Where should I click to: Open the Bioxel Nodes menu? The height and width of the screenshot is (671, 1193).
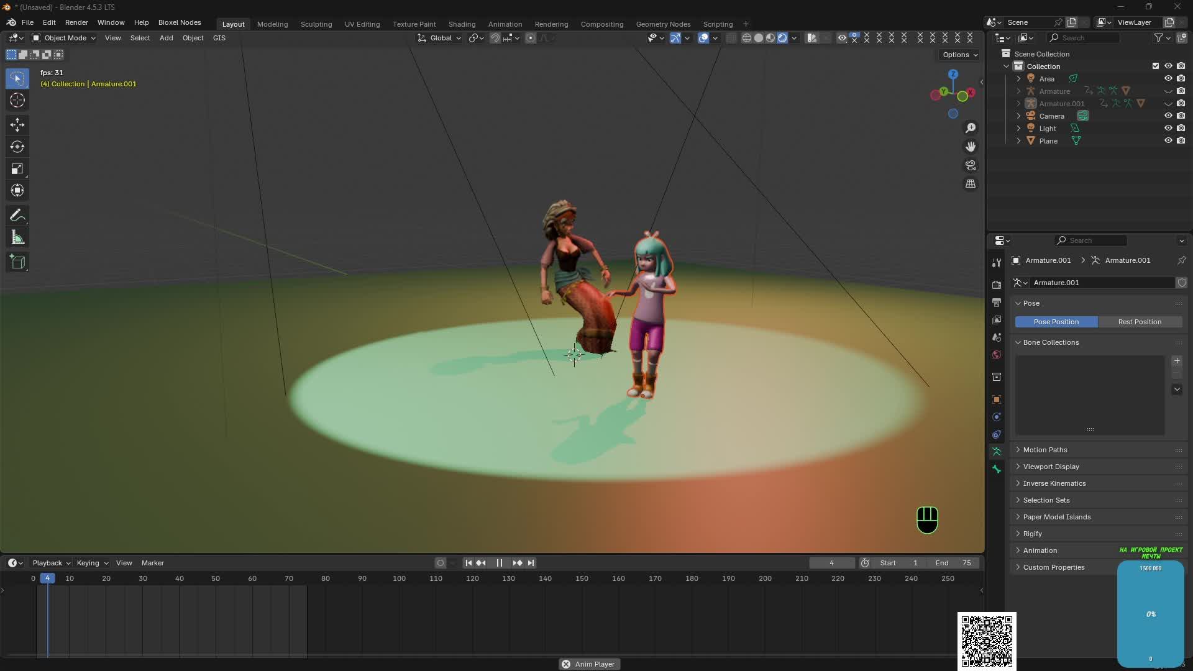[180, 22]
